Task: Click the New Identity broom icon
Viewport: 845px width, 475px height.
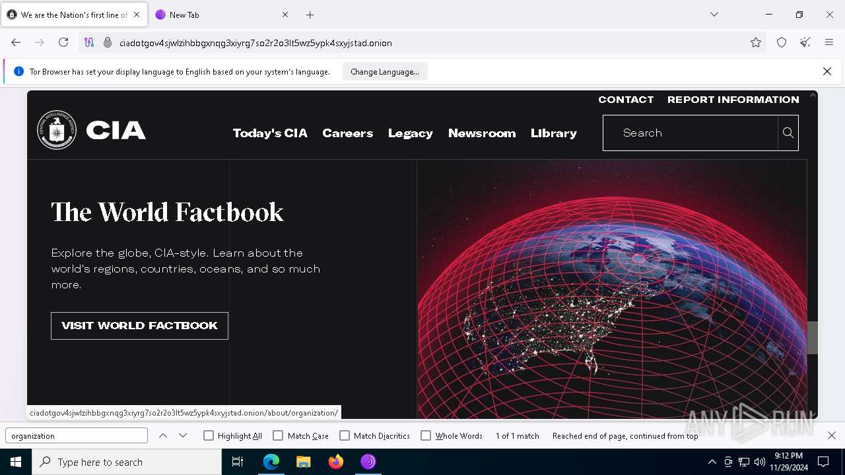Action: pyautogui.click(x=805, y=42)
